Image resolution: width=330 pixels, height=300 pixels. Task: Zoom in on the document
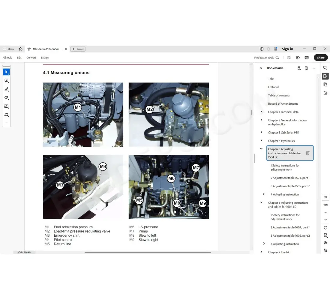click(x=325, y=243)
